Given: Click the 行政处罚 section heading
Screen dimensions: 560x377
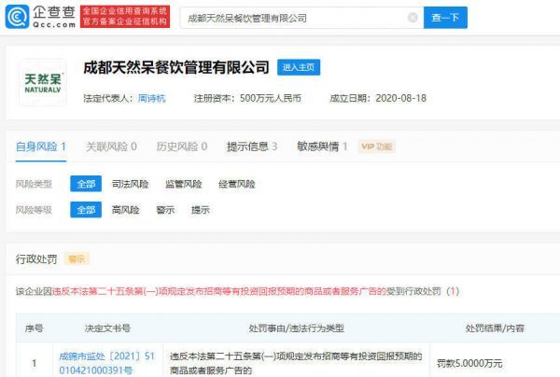Looking at the screenshot, I should [x=36, y=258].
